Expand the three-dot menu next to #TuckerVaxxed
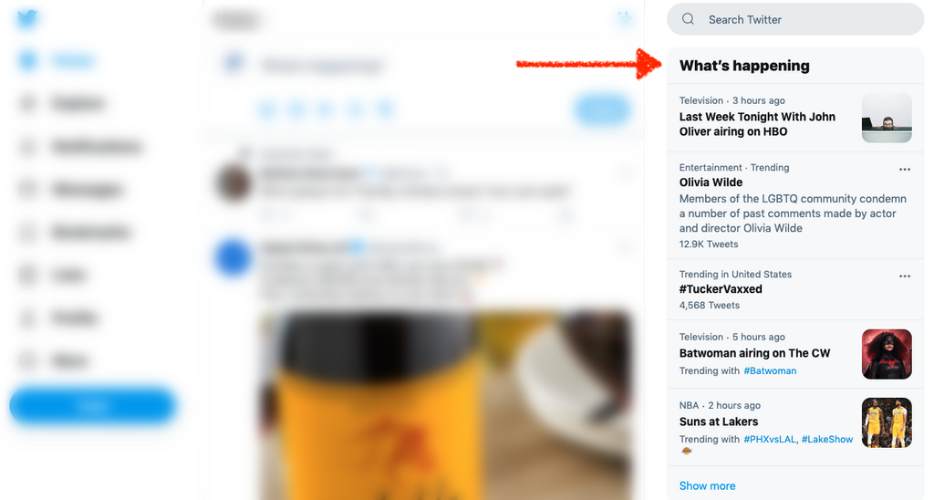 click(x=904, y=276)
